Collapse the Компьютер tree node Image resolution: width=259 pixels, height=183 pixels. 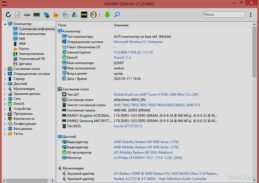coord(5,24)
